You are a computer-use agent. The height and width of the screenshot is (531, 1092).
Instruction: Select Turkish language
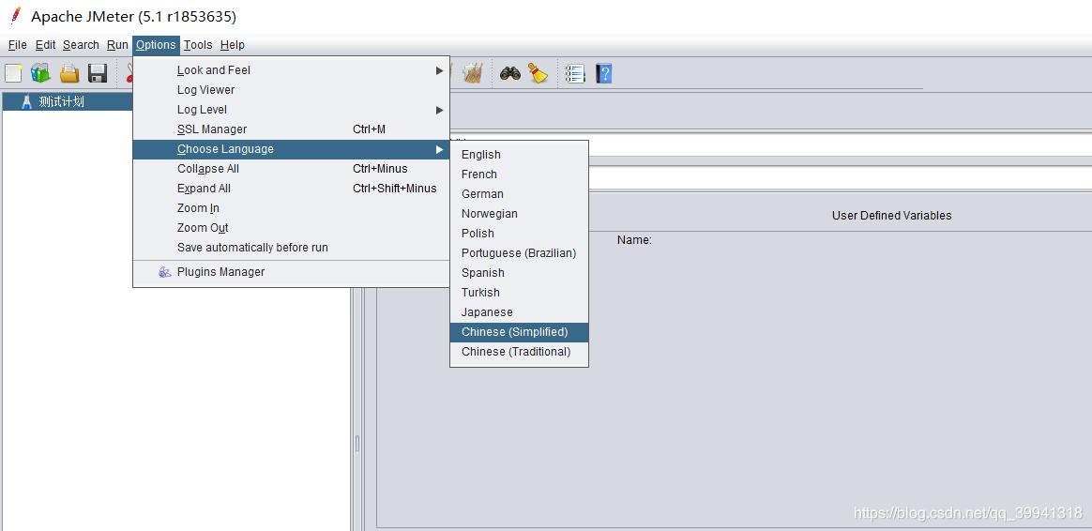520,293
